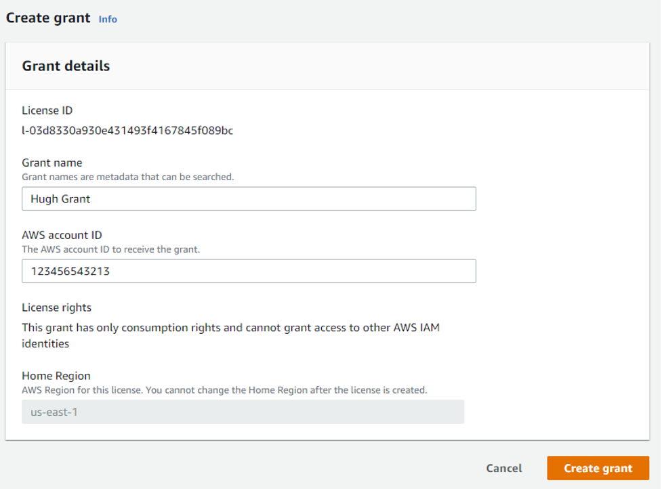The height and width of the screenshot is (489, 662).
Task: Select the License ID value string
Action: pyautogui.click(x=127, y=131)
